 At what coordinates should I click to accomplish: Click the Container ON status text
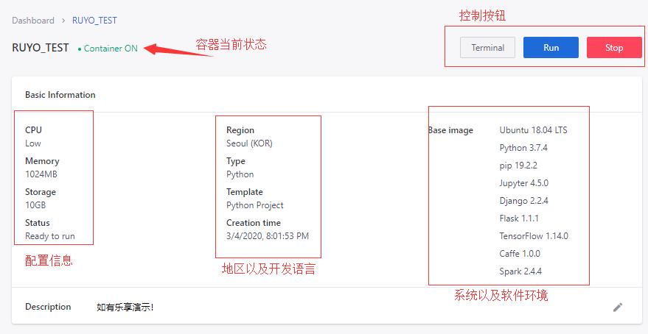(111, 49)
